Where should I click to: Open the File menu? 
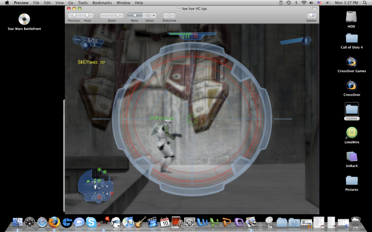click(x=36, y=3)
